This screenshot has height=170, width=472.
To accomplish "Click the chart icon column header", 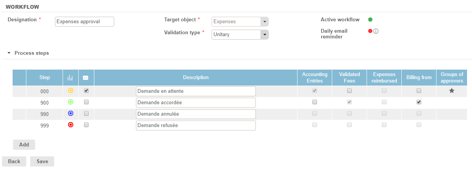I will pos(70,78).
